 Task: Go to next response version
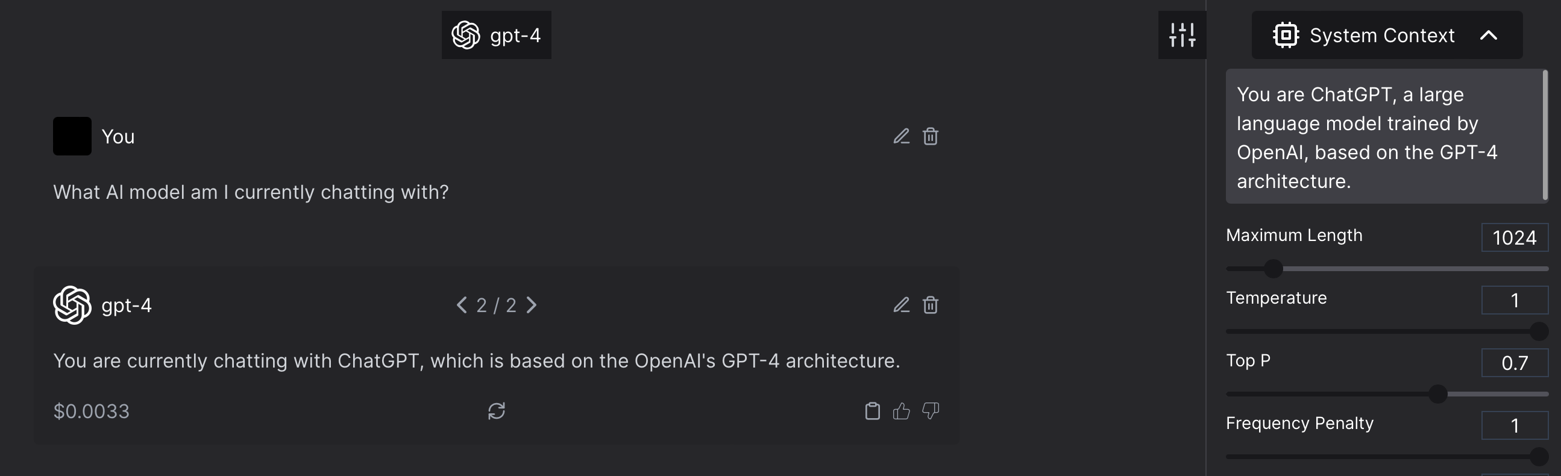pos(532,305)
